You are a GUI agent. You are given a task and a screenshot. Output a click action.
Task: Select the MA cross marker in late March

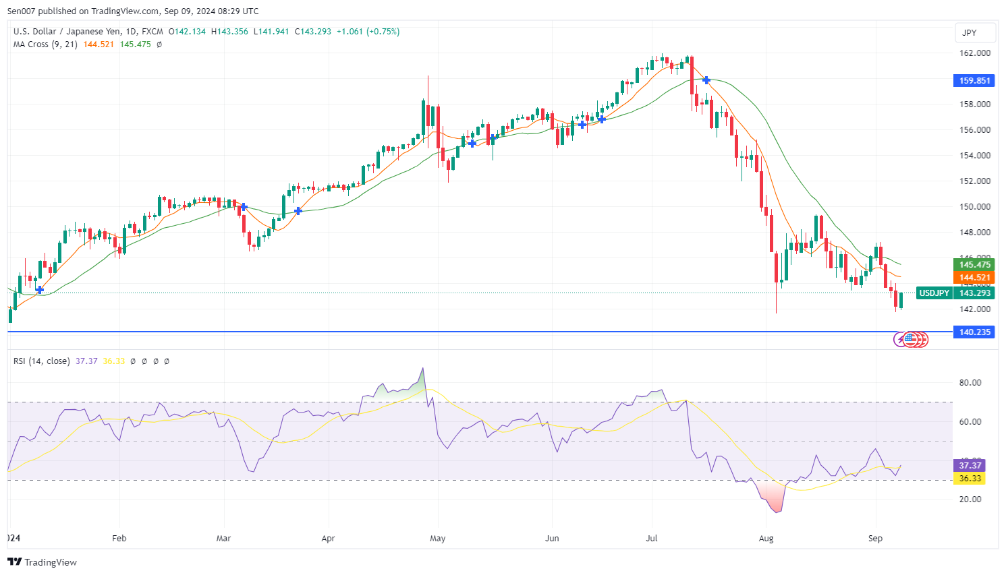point(298,211)
